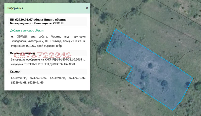Image resolution: width=201 pixels, height=116 pixels.
Task: Close the Информация panel
Action: pyautogui.click(x=87, y=8)
